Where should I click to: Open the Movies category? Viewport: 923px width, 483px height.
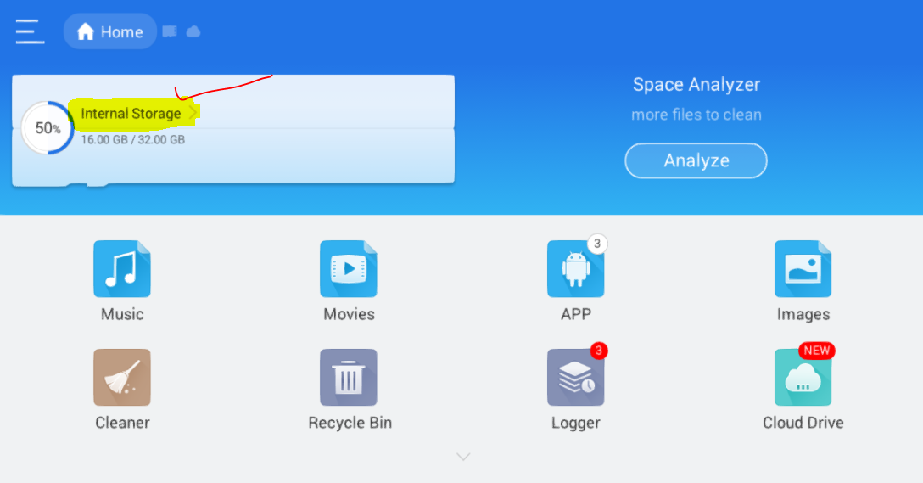[349, 268]
